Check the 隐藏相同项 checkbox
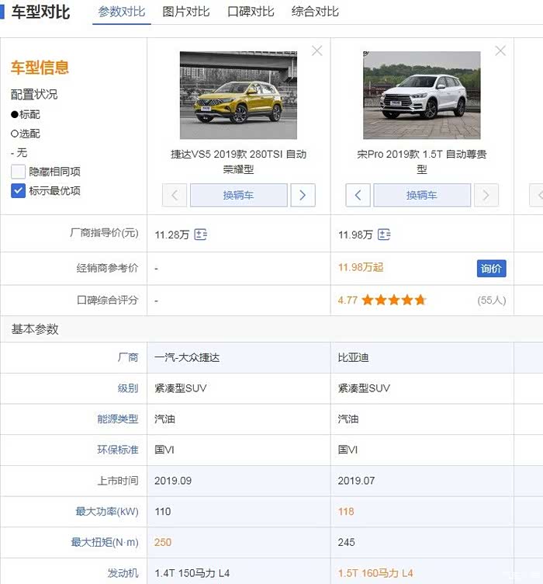Viewport: 543px width, 584px height. 19,172
